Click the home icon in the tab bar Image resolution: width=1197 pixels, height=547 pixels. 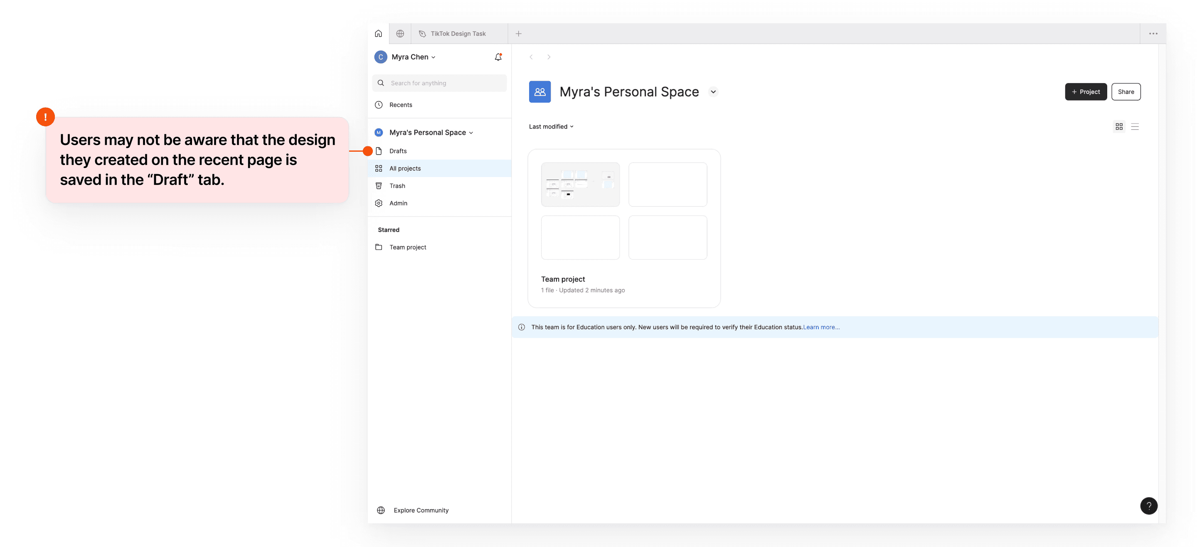(x=378, y=34)
